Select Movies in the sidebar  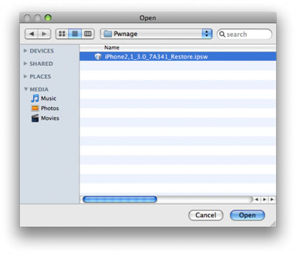coord(50,118)
